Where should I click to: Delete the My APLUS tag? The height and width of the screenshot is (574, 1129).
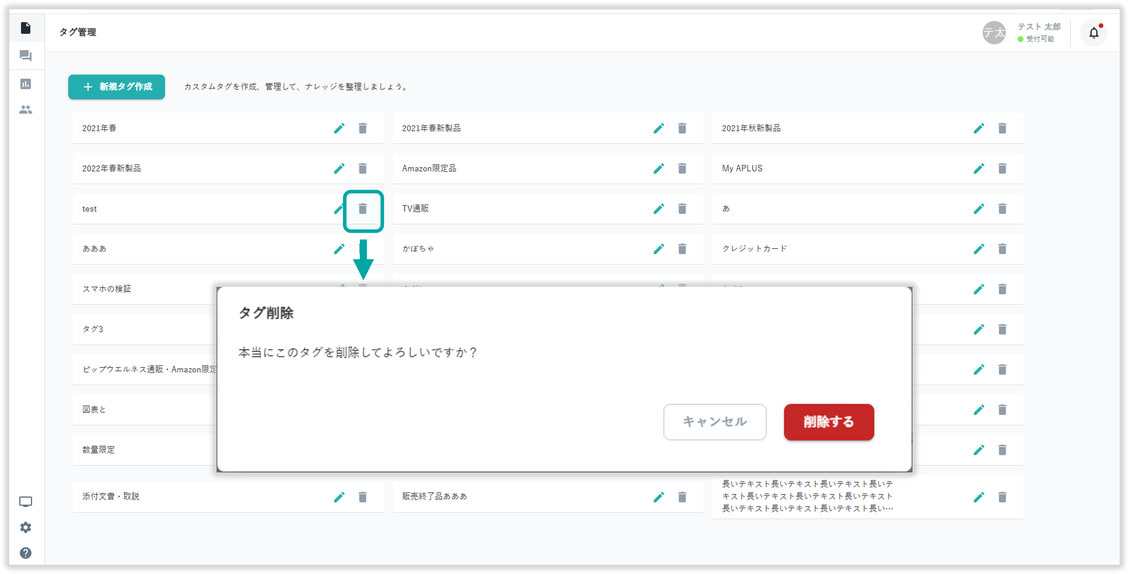1002,169
